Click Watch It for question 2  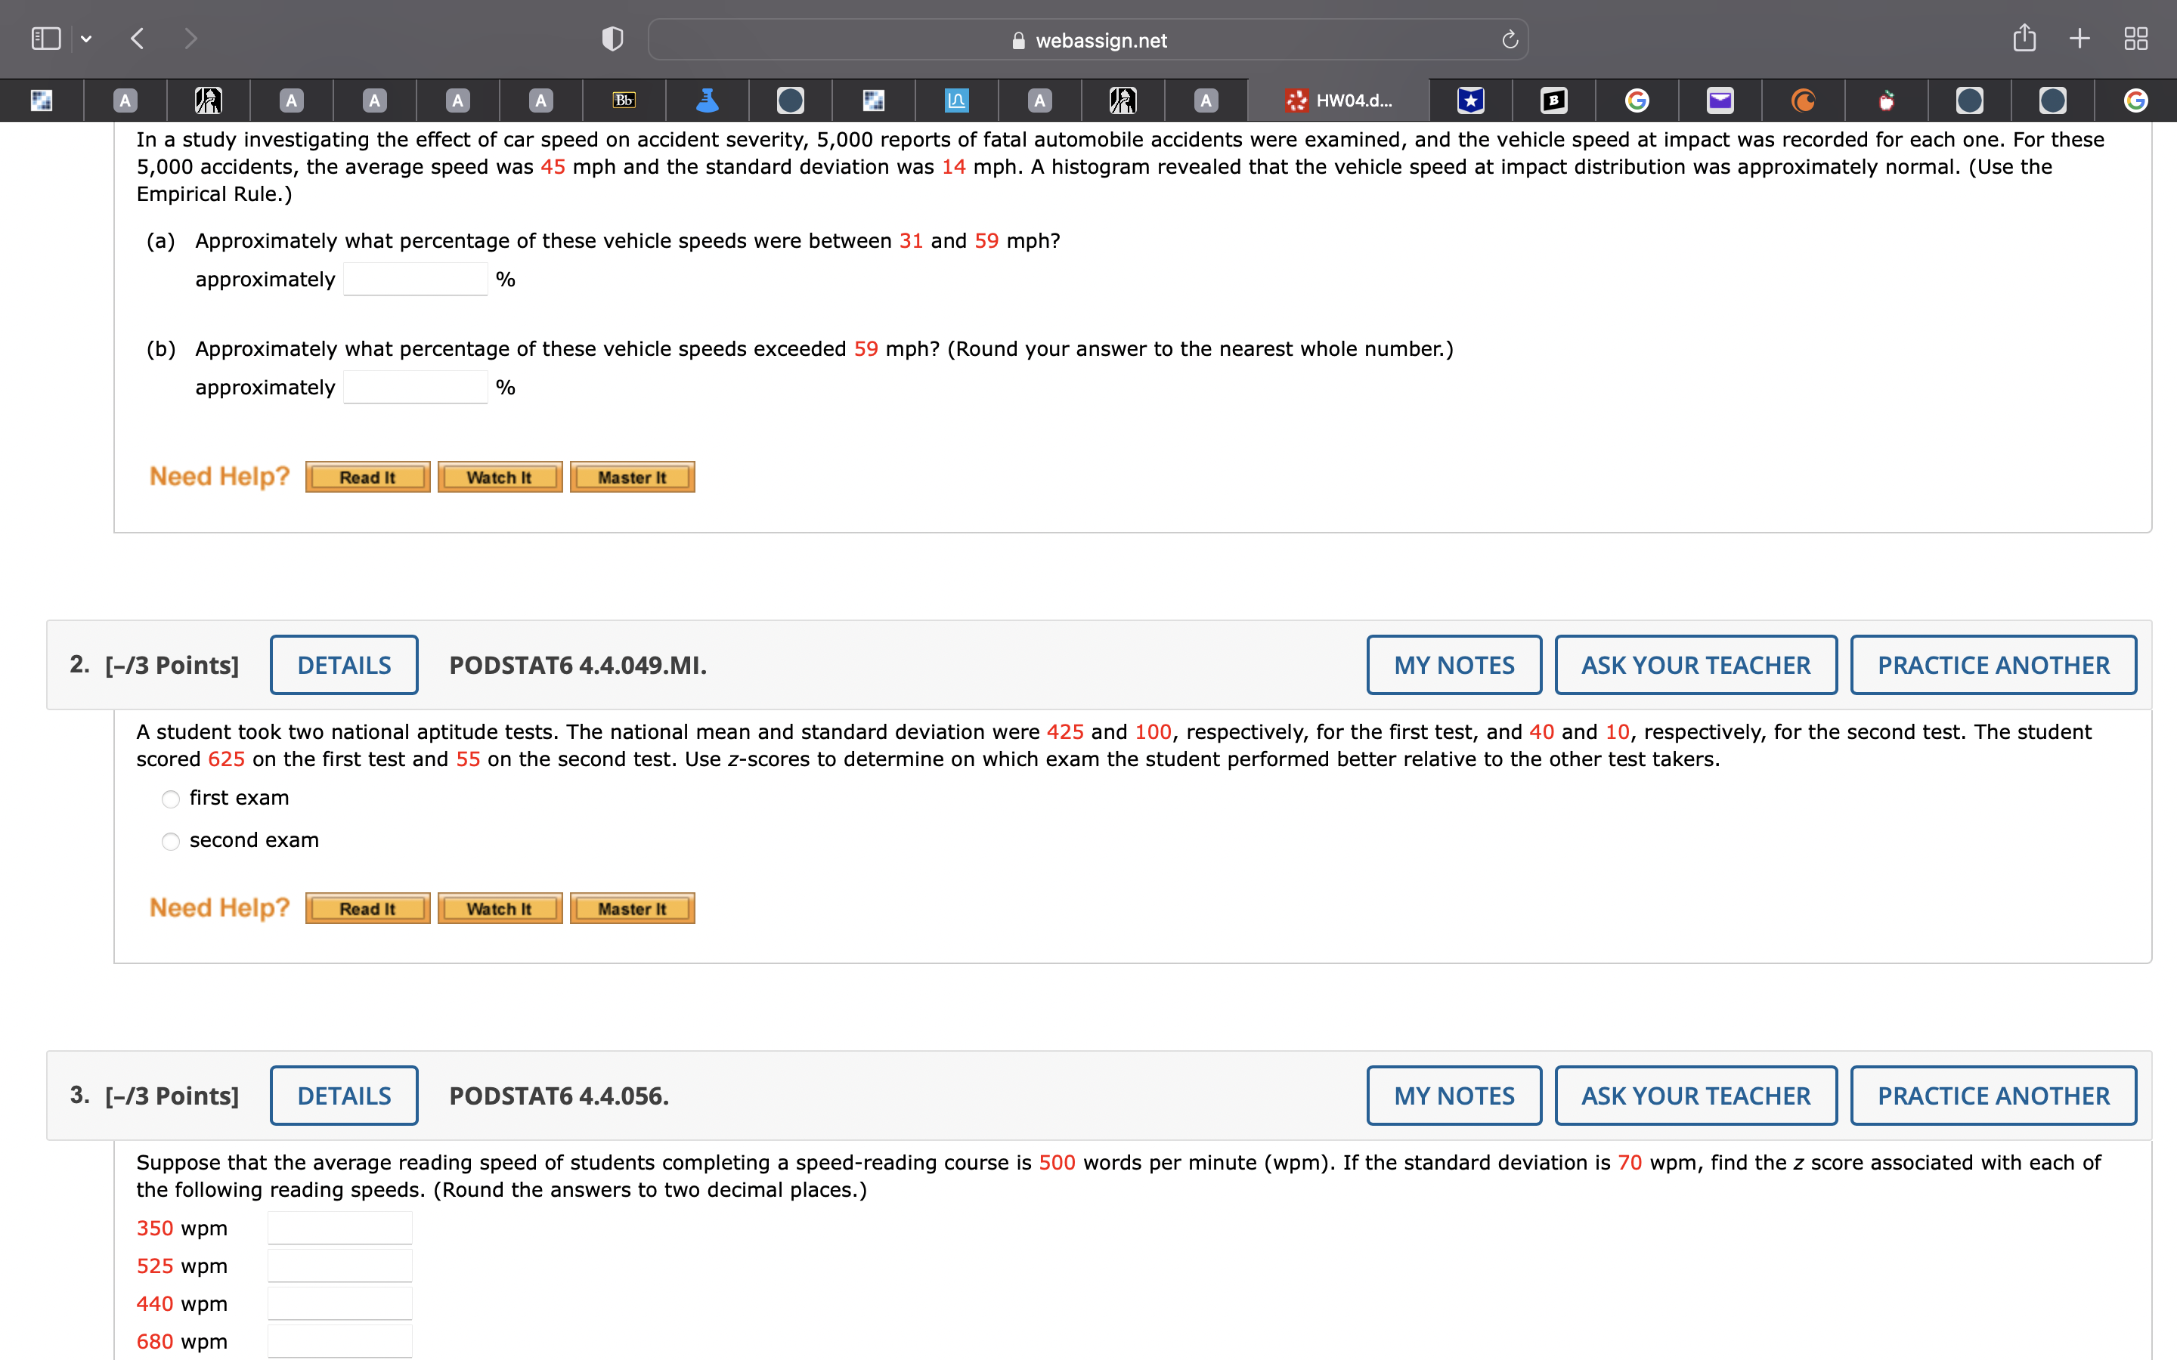[x=499, y=907]
